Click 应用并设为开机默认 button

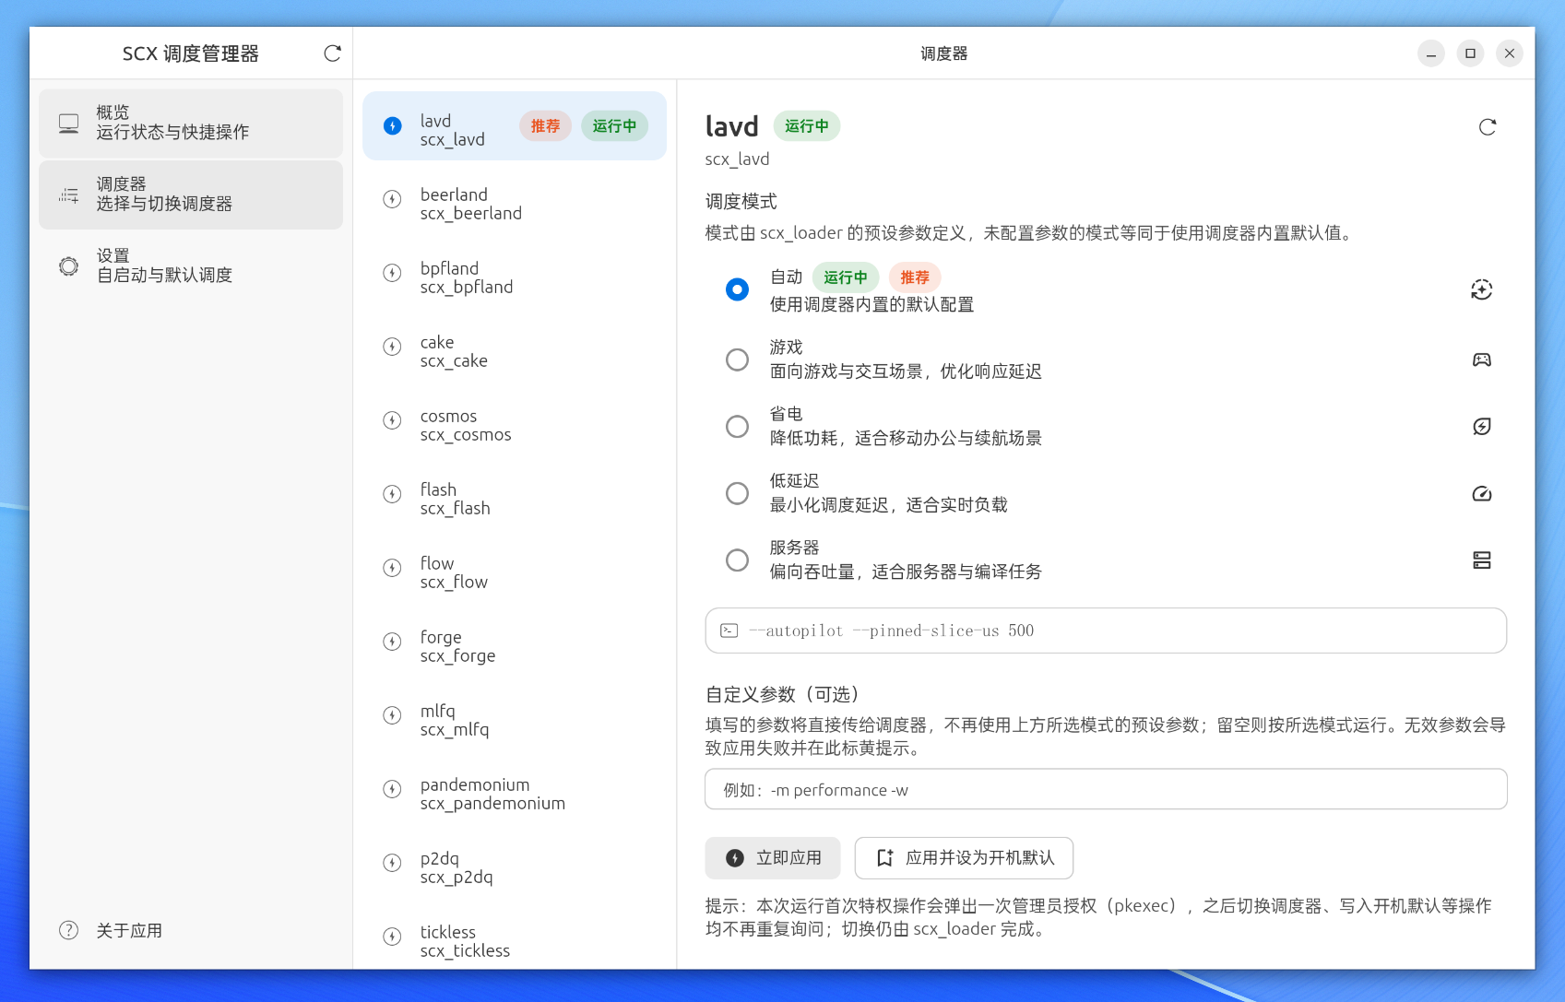point(964,858)
